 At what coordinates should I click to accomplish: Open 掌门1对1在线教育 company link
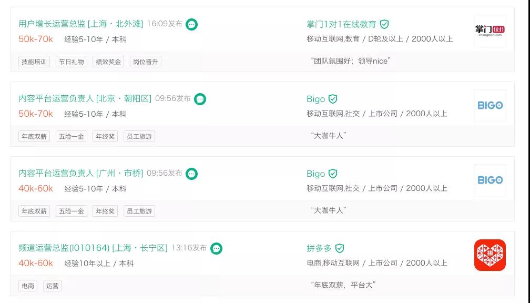click(341, 24)
